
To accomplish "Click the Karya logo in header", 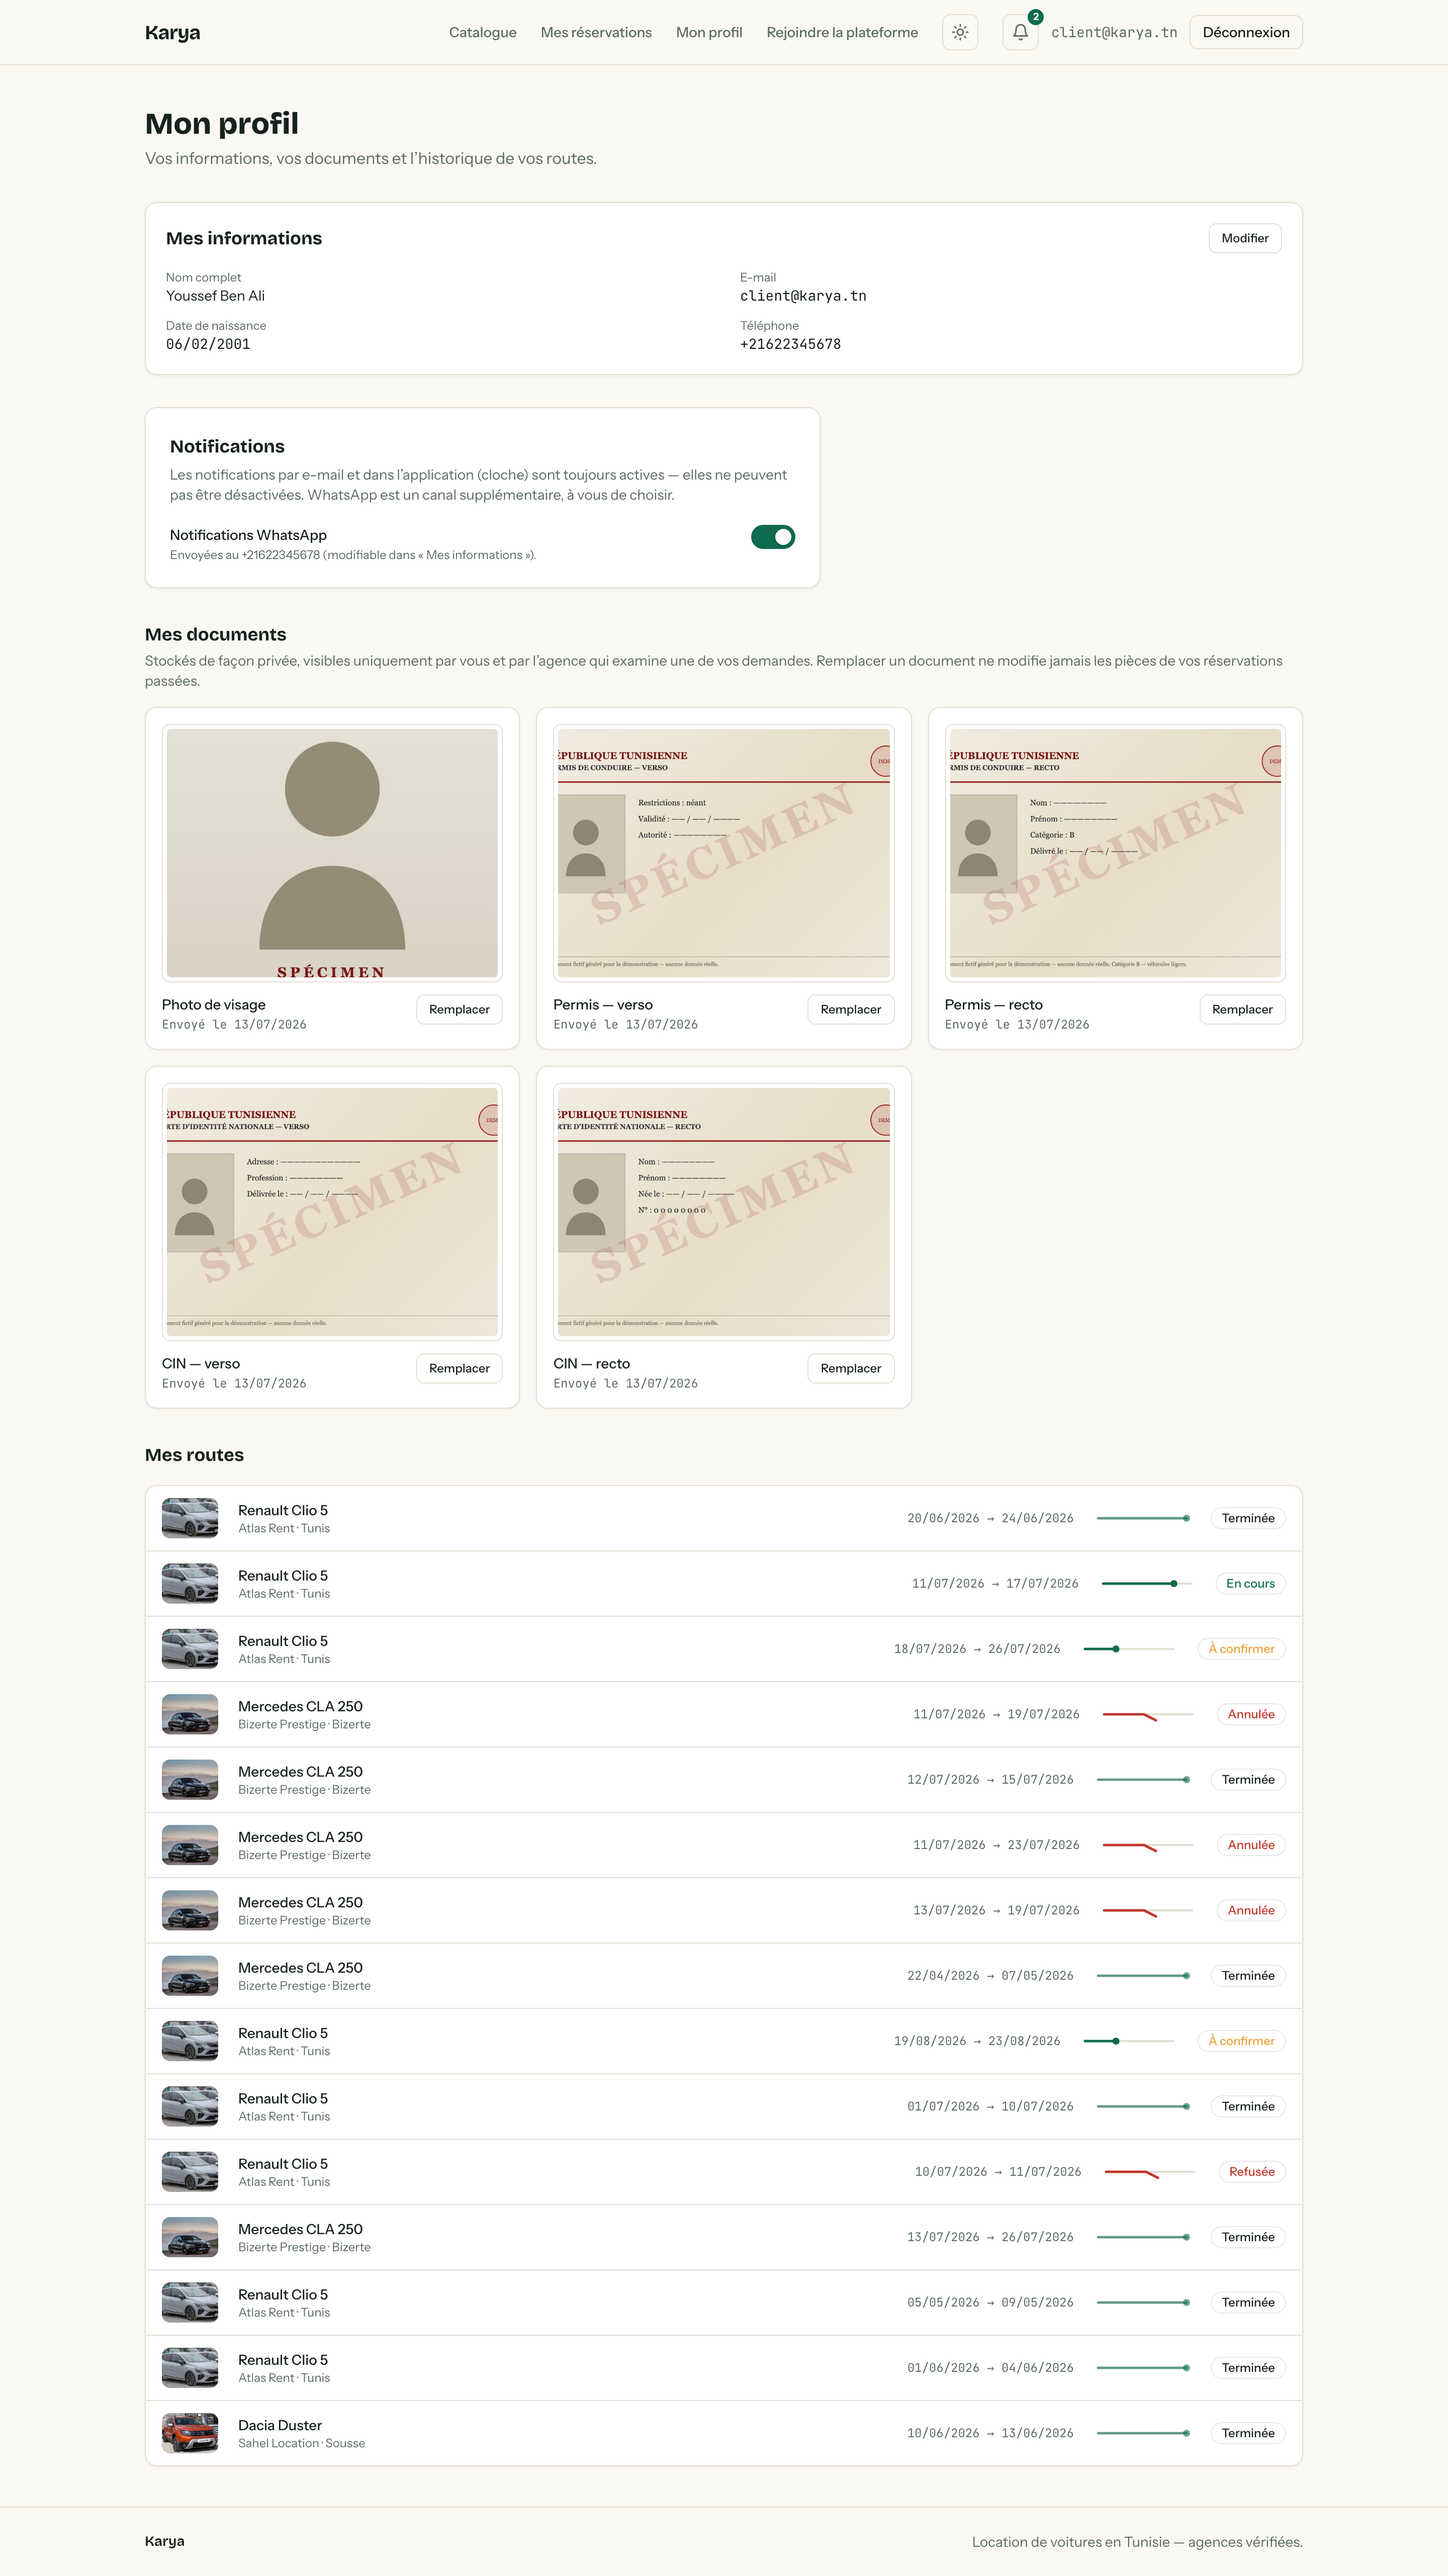I will [172, 32].
